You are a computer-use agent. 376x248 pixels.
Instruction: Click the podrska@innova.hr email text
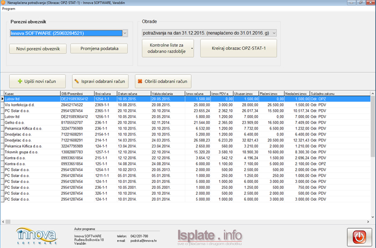[143, 240]
